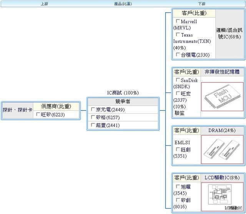Tick the Marvell (MRVL) customer checkbox
This screenshot has height=214, width=246.
coord(178,21)
